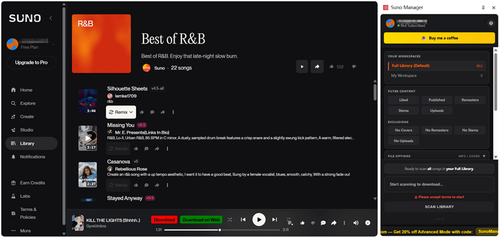
Task: Open more options for Silhouette Sheets
Action: coord(173,112)
